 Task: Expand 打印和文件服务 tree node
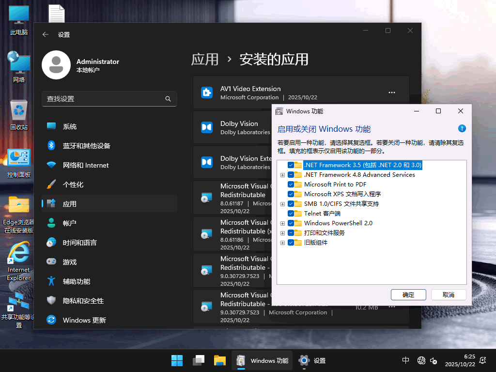point(282,233)
